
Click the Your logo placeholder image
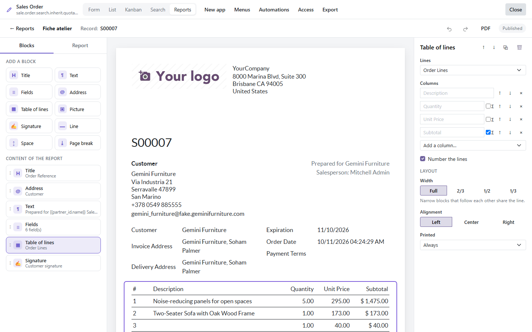[x=179, y=76]
